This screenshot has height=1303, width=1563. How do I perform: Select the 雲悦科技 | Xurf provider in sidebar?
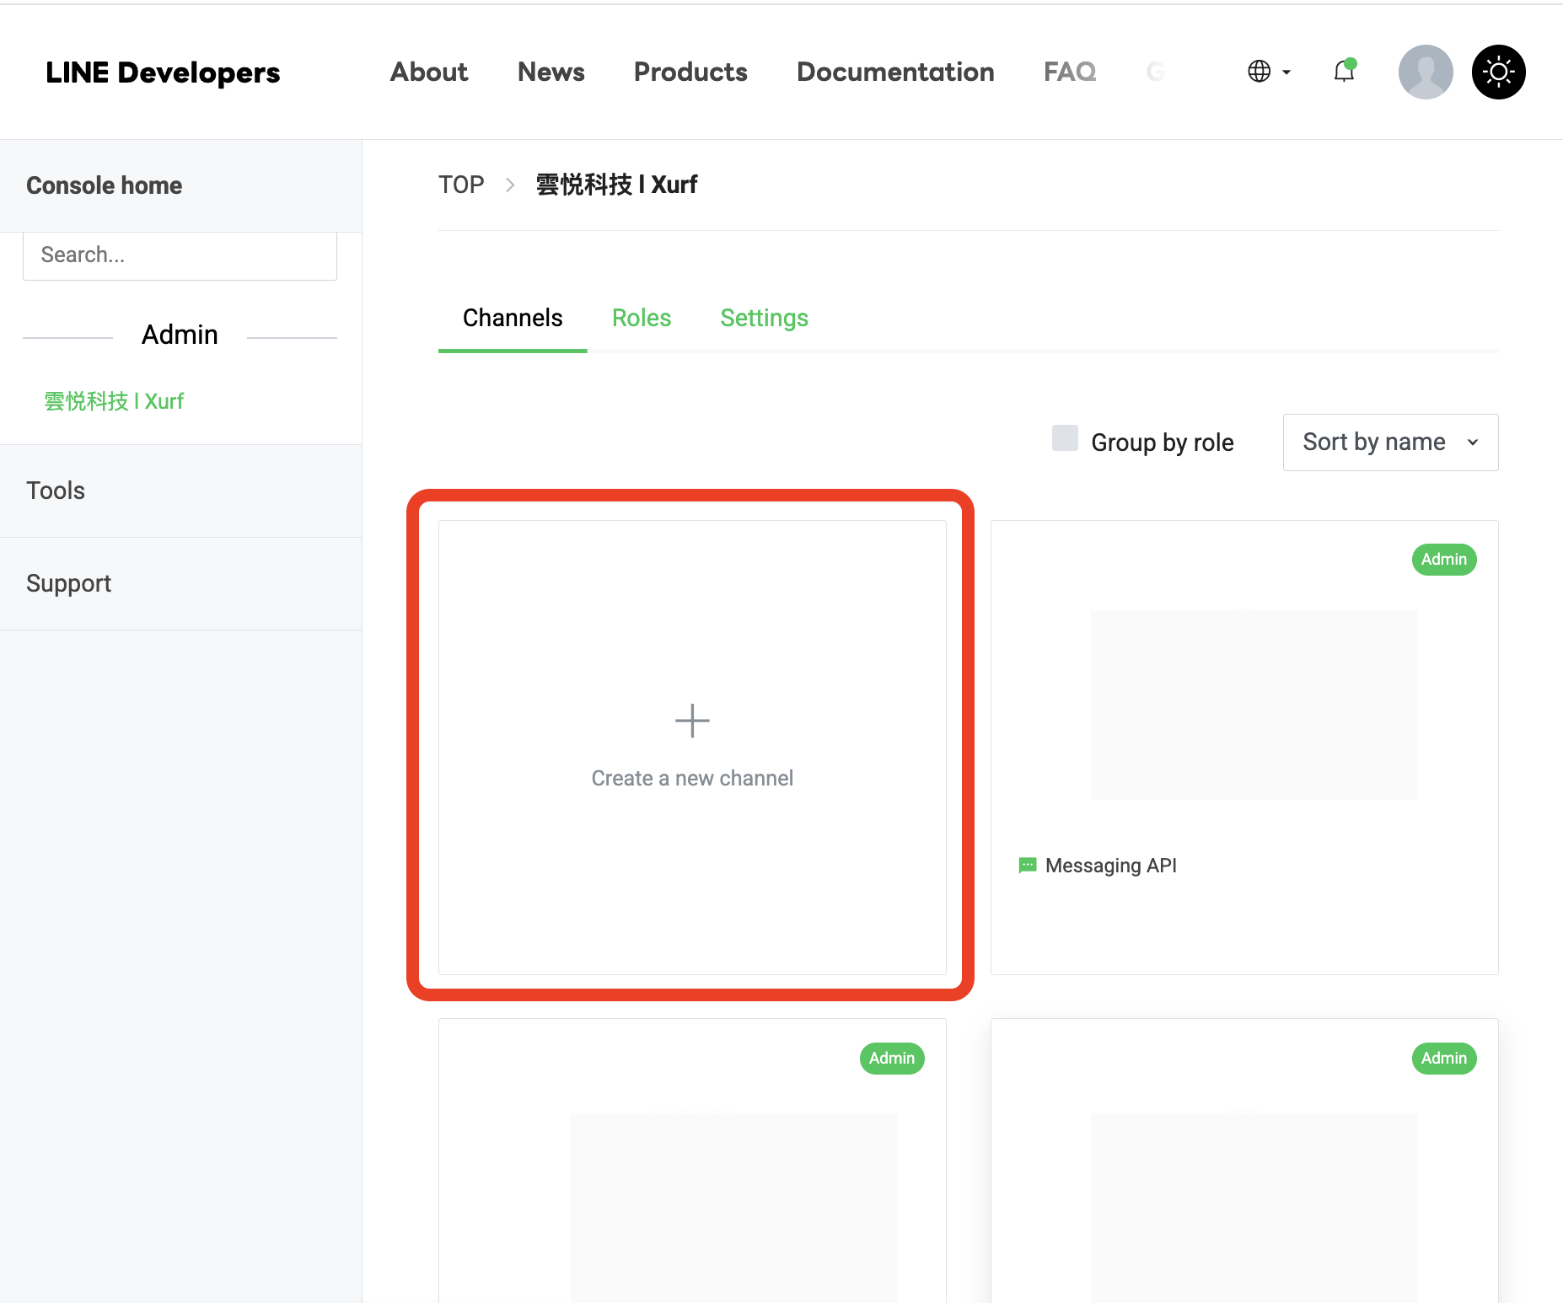click(114, 401)
